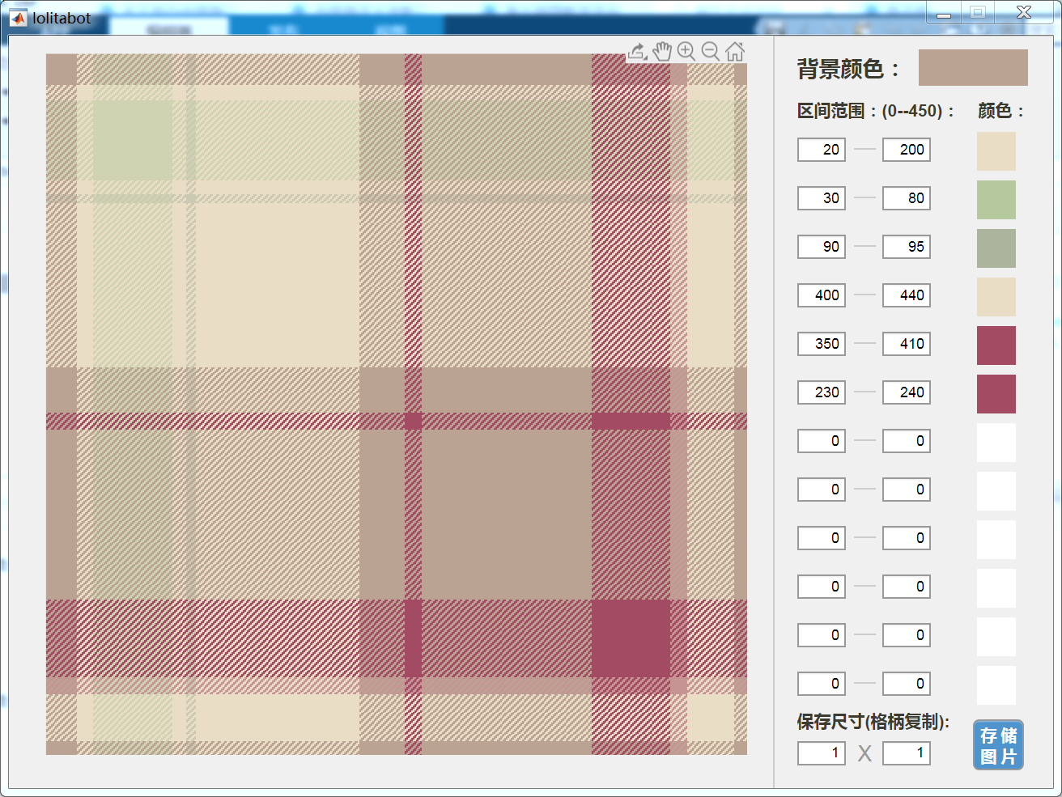Click the 保存尺寸(格柄复制) label

click(x=873, y=722)
